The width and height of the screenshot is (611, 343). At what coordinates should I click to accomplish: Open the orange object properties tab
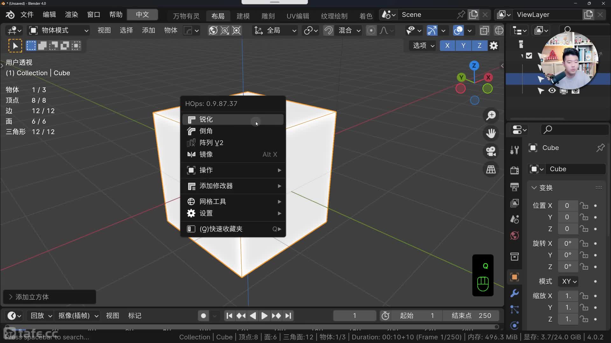pos(514,277)
